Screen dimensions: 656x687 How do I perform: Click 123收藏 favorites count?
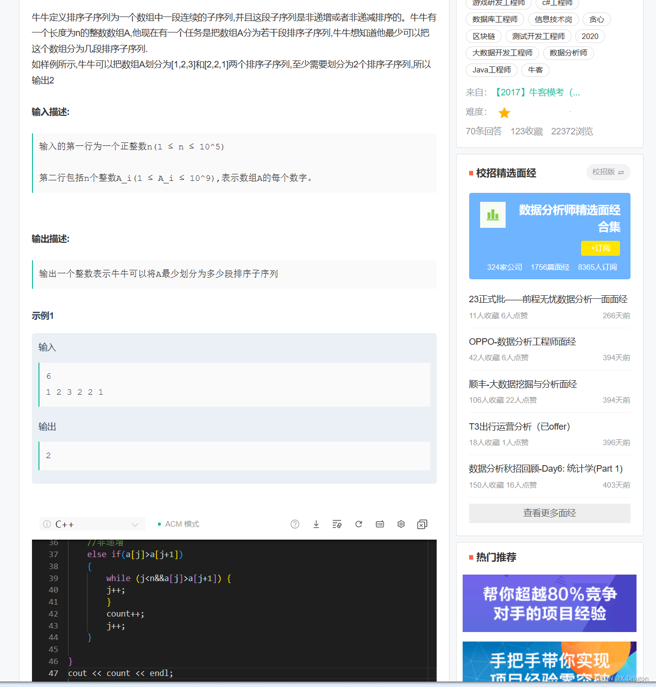527,131
